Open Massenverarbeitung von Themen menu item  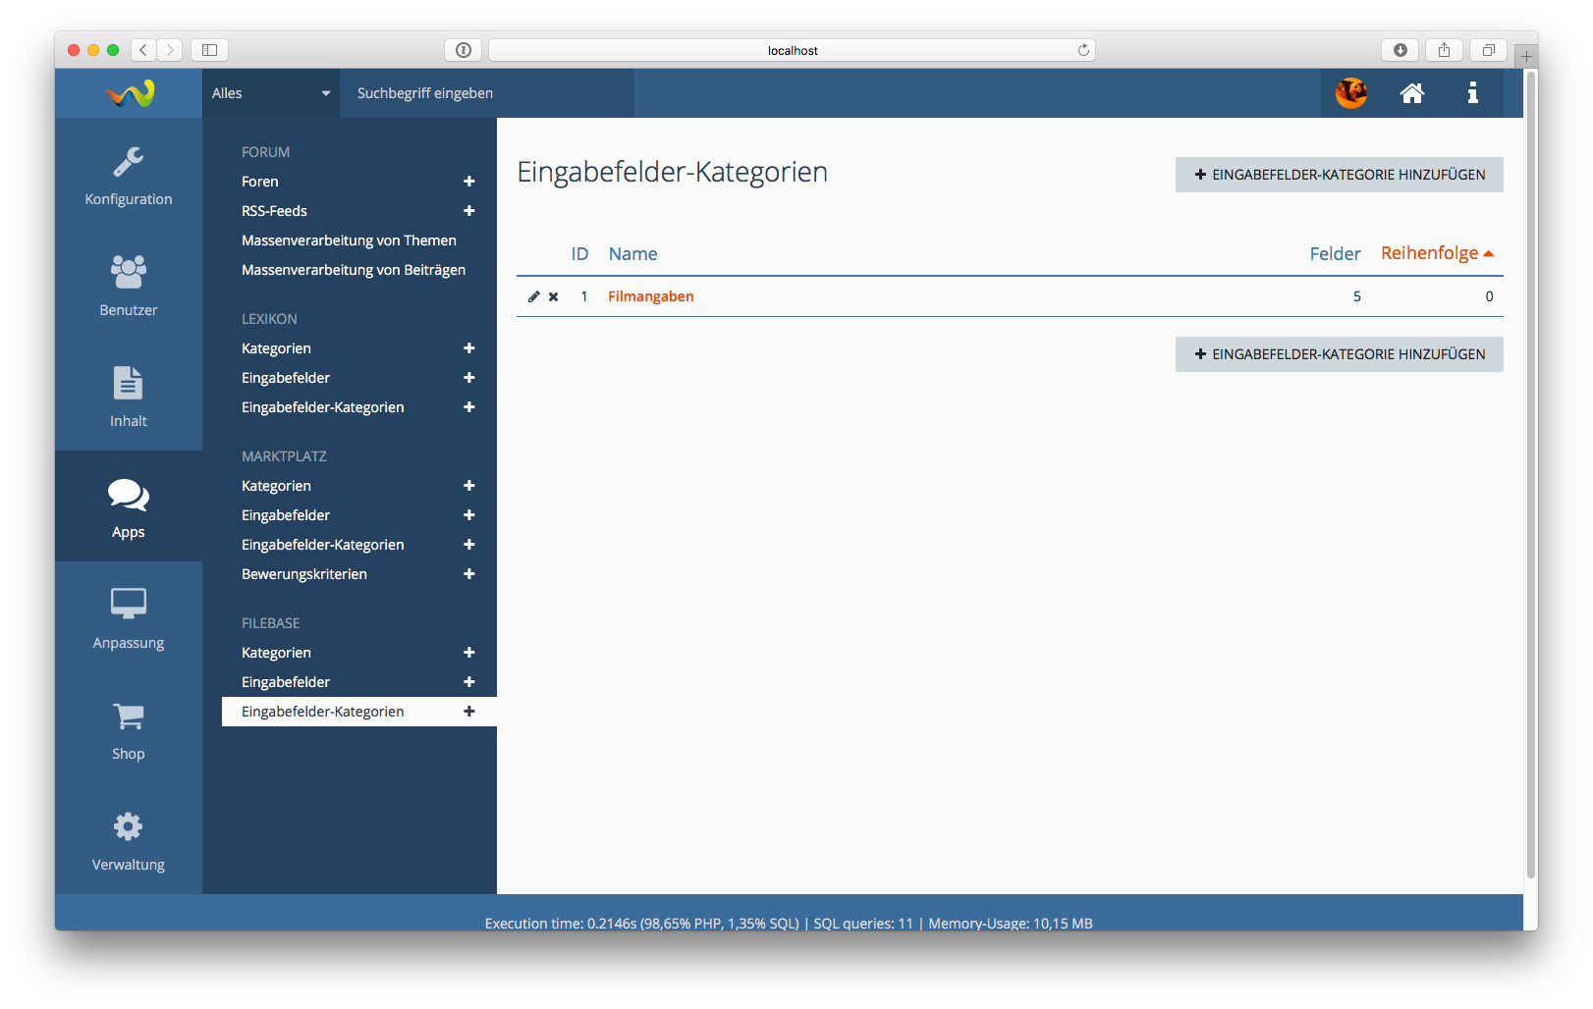[x=349, y=240]
